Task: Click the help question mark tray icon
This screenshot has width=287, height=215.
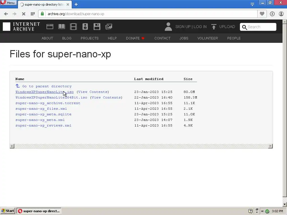Action: pyautogui.click(x=250, y=211)
